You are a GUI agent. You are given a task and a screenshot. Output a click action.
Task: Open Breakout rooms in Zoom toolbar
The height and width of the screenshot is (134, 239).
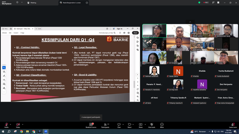click(x=91, y=125)
